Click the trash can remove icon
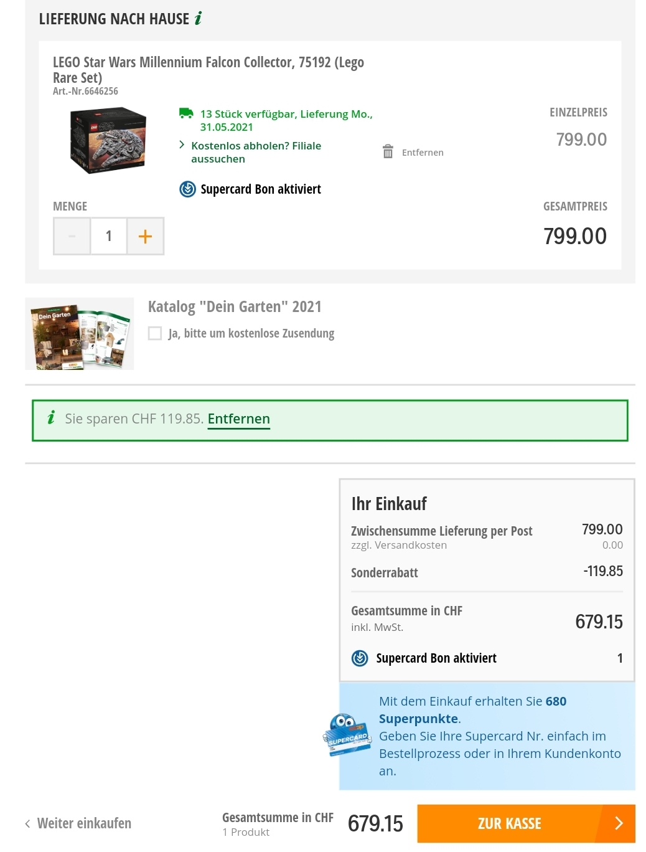 (x=388, y=152)
